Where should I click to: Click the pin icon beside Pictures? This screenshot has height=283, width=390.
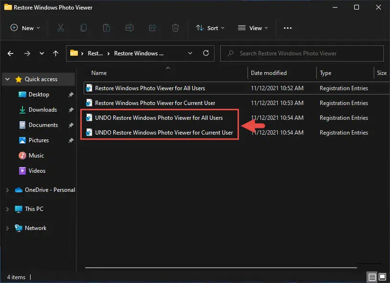[x=71, y=140]
